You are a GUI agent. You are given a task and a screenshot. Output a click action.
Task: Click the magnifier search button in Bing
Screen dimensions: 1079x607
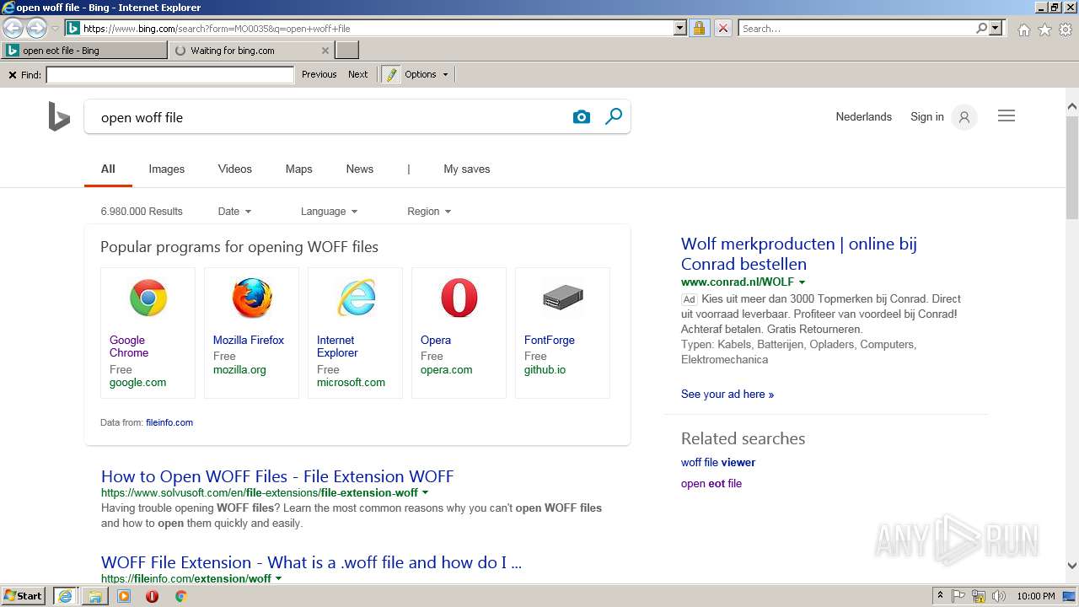coord(614,116)
